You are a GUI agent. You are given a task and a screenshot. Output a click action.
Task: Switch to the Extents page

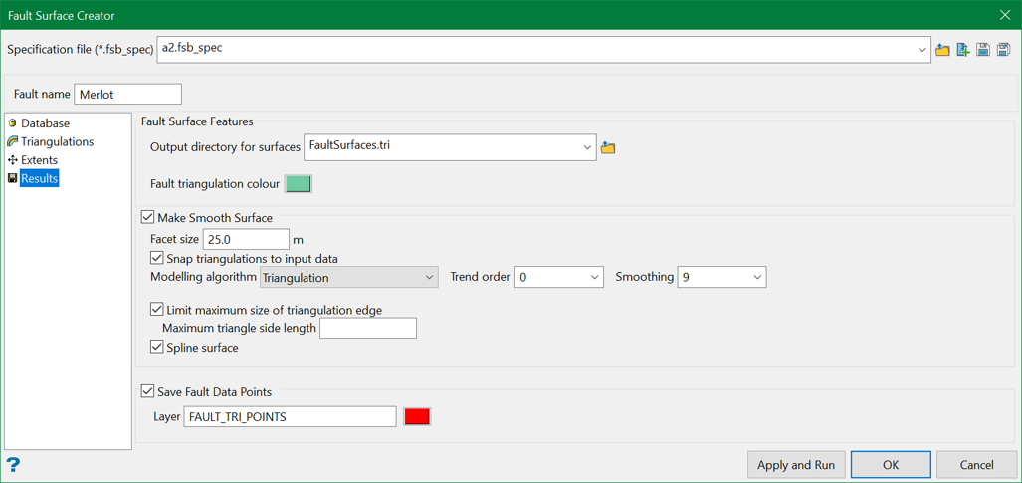[39, 160]
